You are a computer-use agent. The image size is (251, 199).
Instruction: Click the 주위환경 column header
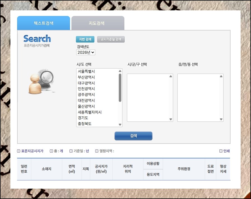tap(184, 169)
